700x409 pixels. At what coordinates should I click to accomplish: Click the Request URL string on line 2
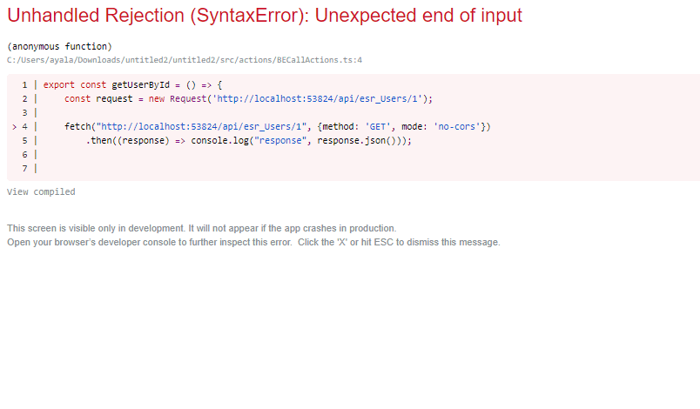click(319, 99)
